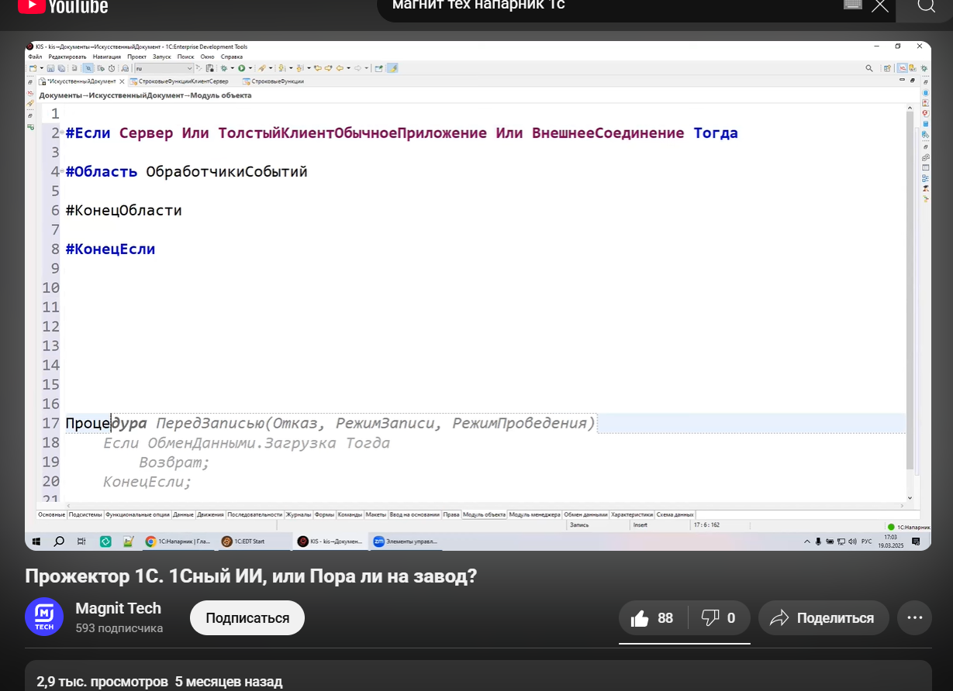
Task: Expand the New wizard dropdown arrow
Action: click(42, 68)
